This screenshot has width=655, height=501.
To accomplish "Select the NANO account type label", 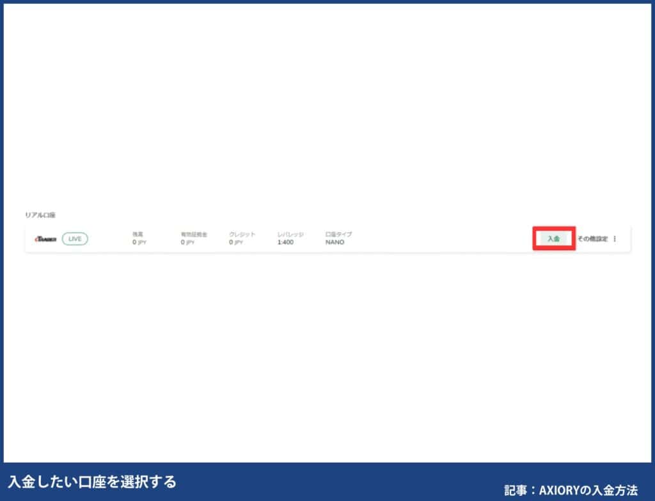I will tap(334, 243).
